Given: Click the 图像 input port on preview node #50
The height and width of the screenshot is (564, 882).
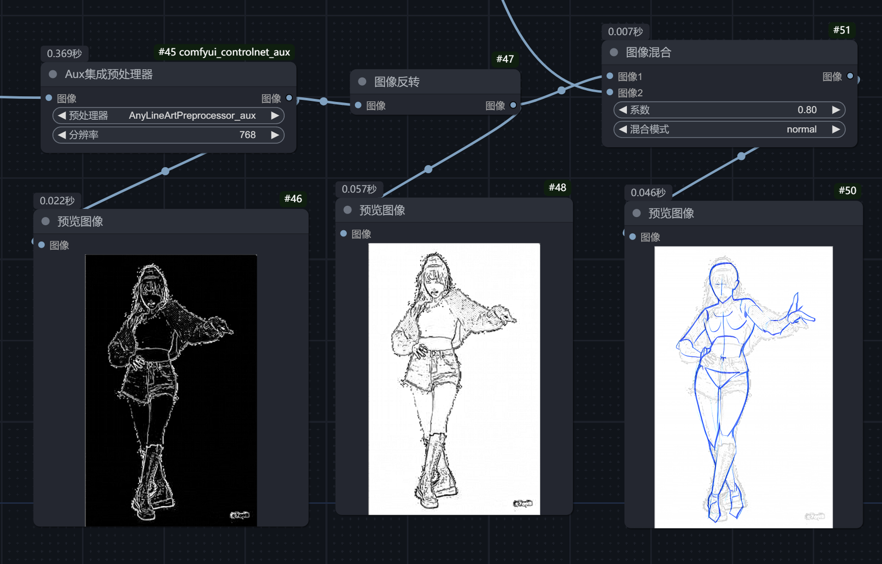Looking at the screenshot, I should point(632,237).
